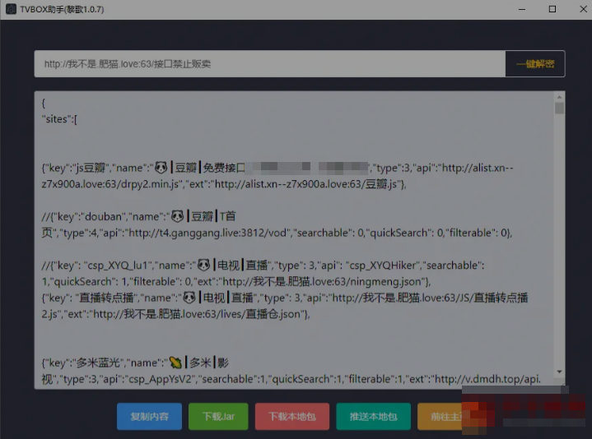Screen dimensions: 592x439
Task: Click the orange 前往主 button
Action: [x=440, y=416]
